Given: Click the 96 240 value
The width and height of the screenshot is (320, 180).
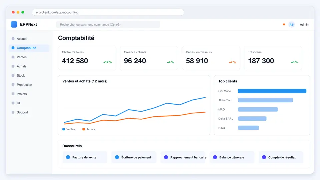Looking at the screenshot, I should tap(135, 61).
